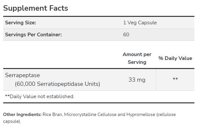The height and width of the screenshot is (127, 197).
Task: Select the Other Ingredients label
Action: [x=22, y=115]
